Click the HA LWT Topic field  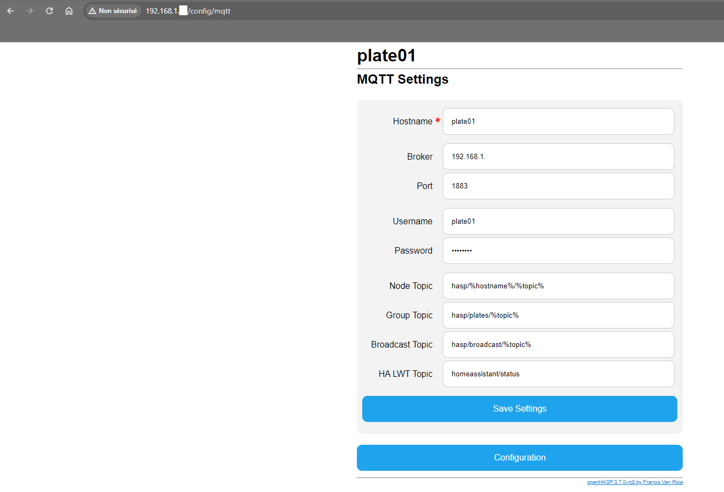pos(558,374)
